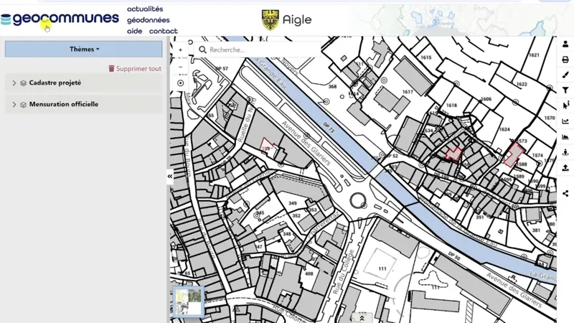Center map on my location

[x=180, y=83]
